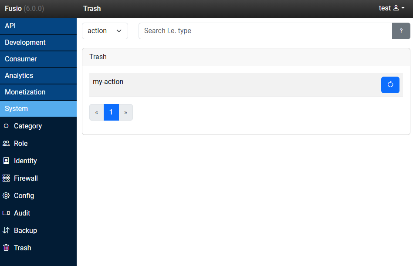Open the action type dropdown
This screenshot has height=266, width=413.
click(105, 31)
